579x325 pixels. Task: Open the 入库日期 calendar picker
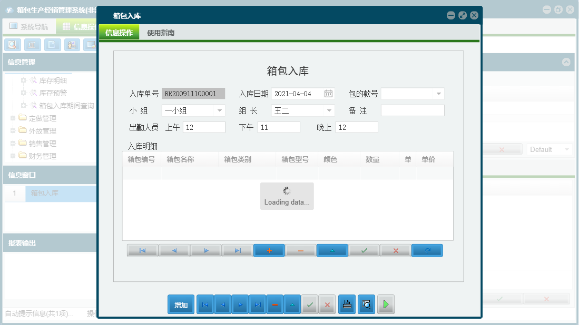point(328,93)
